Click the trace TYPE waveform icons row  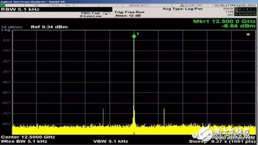click(x=246, y=12)
